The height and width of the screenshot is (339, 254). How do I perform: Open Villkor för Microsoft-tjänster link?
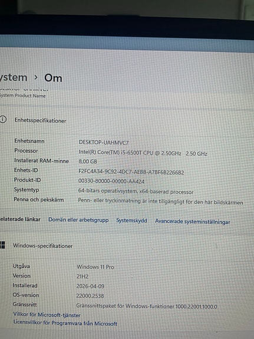click(x=47, y=315)
